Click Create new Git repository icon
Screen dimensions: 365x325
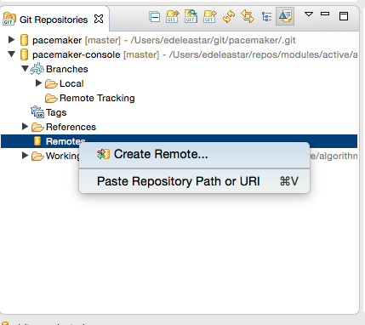coord(210,16)
